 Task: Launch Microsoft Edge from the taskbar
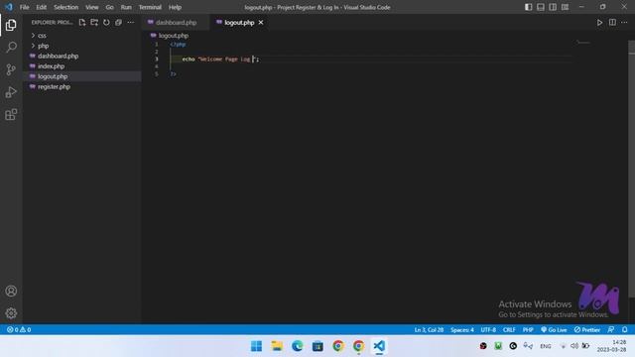point(298,346)
